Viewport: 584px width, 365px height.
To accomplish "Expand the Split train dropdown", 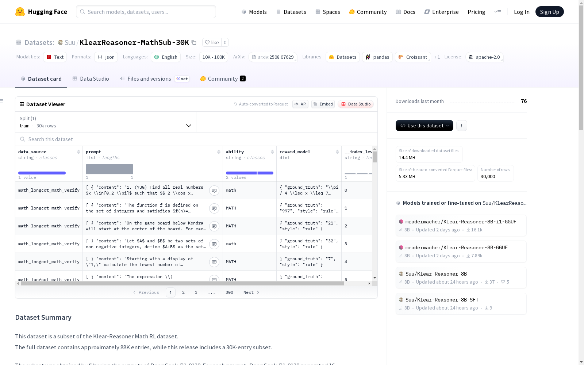I will (x=106, y=122).
